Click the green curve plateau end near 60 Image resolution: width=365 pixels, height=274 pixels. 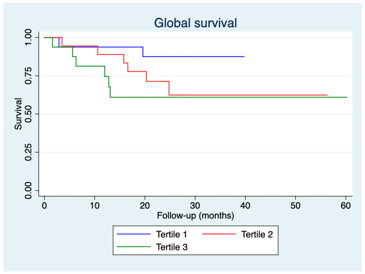(x=347, y=97)
